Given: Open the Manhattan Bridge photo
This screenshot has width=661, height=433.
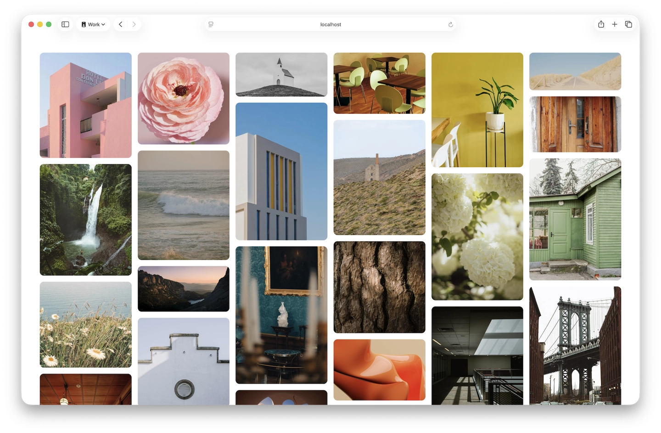Looking at the screenshot, I should tap(575, 345).
